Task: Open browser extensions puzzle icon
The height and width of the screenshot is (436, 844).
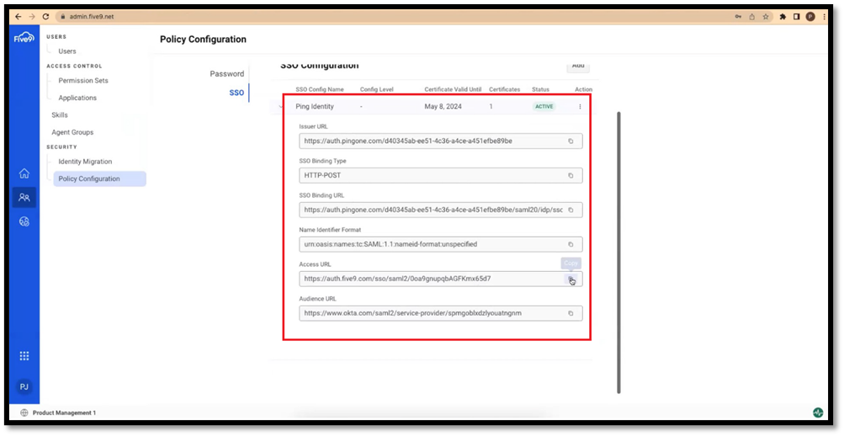Action: point(783,17)
